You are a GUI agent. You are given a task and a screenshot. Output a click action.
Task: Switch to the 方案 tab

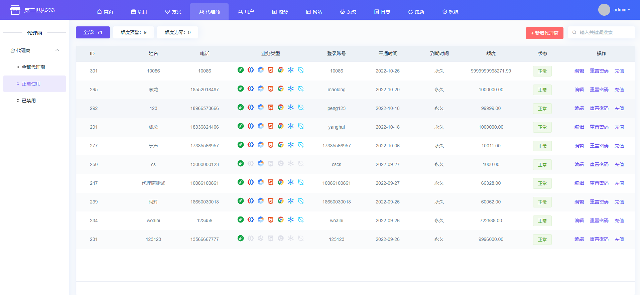173,12
